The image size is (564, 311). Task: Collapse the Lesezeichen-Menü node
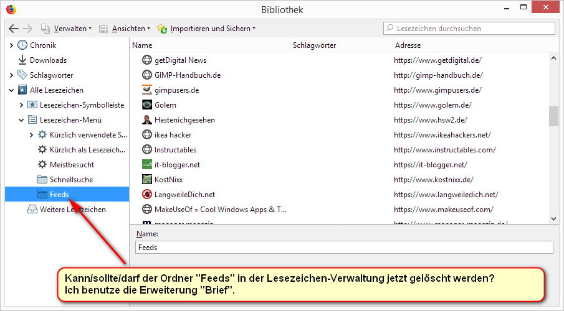click(x=21, y=120)
